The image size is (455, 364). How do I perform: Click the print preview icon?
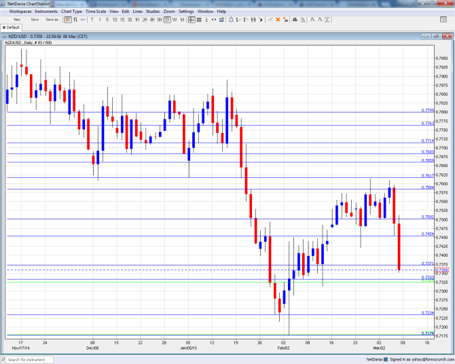coord(303,20)
